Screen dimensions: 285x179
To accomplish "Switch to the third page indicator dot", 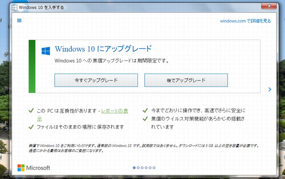I will (142, 168).
